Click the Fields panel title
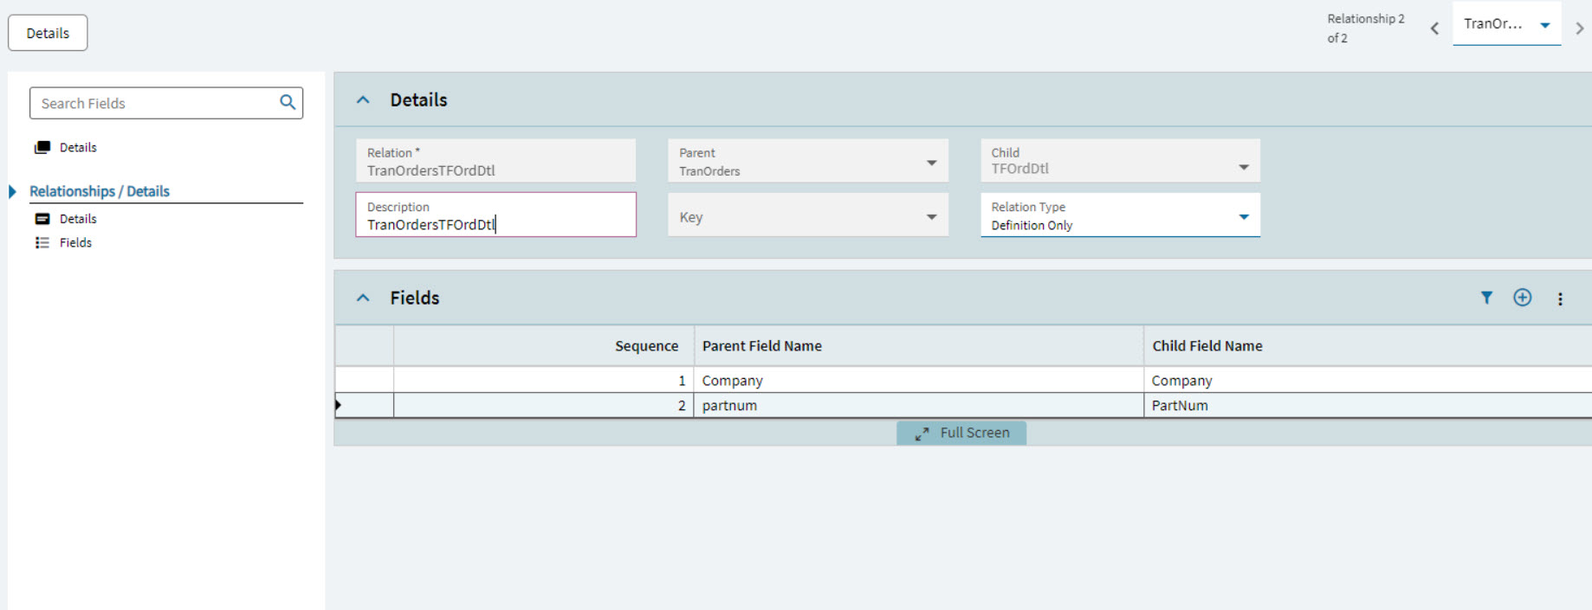The image size is (1592, 610). click(415, 298)
